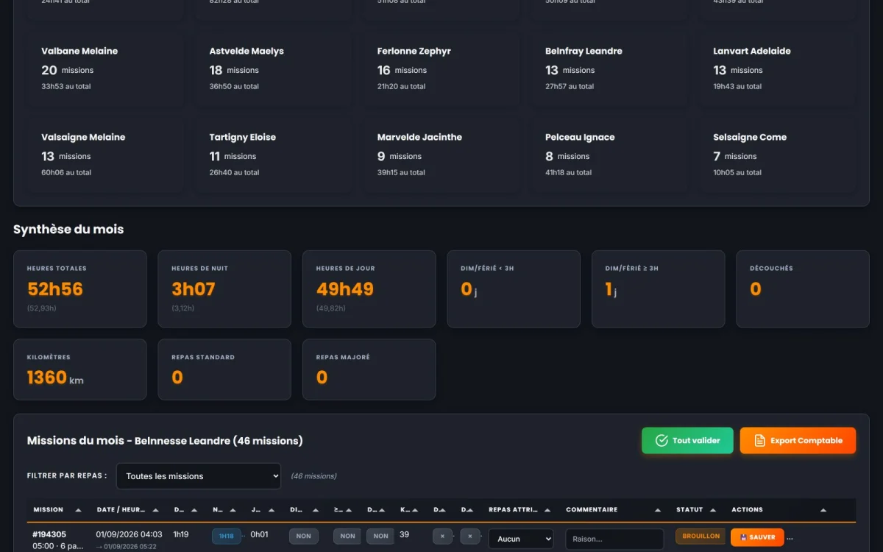
Task: Open the Toutes les missions filter dropdown
Action: [199, 476]
